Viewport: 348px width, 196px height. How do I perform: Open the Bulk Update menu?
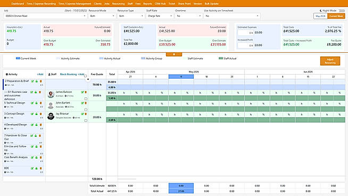pyautogui.click(x=211, y=4)
